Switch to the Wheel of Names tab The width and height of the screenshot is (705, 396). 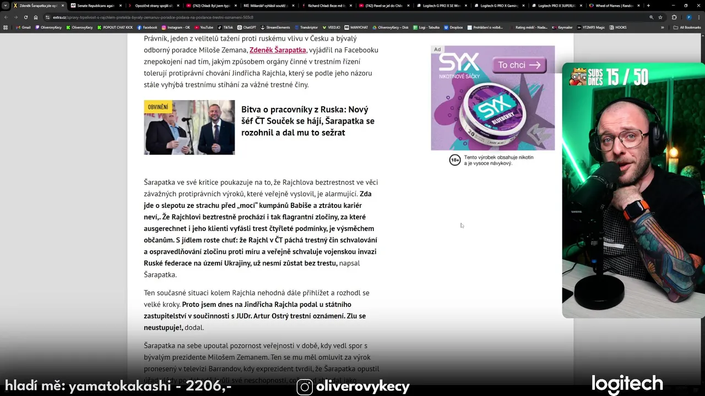[614, 5]
